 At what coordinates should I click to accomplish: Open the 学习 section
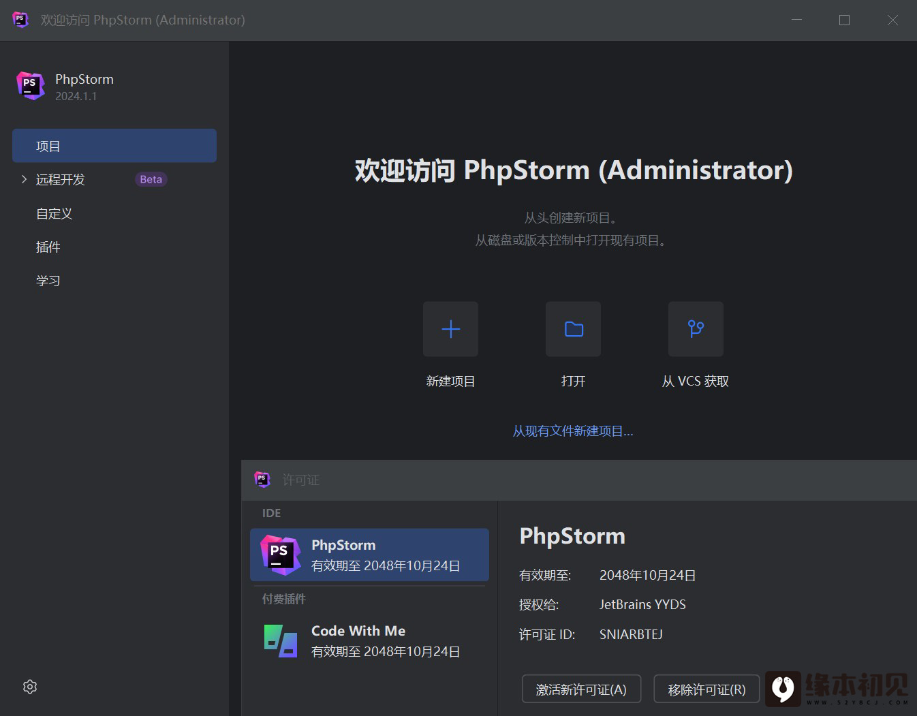click(48, 281)
